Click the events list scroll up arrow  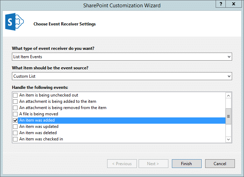click(x=228, y=96)
